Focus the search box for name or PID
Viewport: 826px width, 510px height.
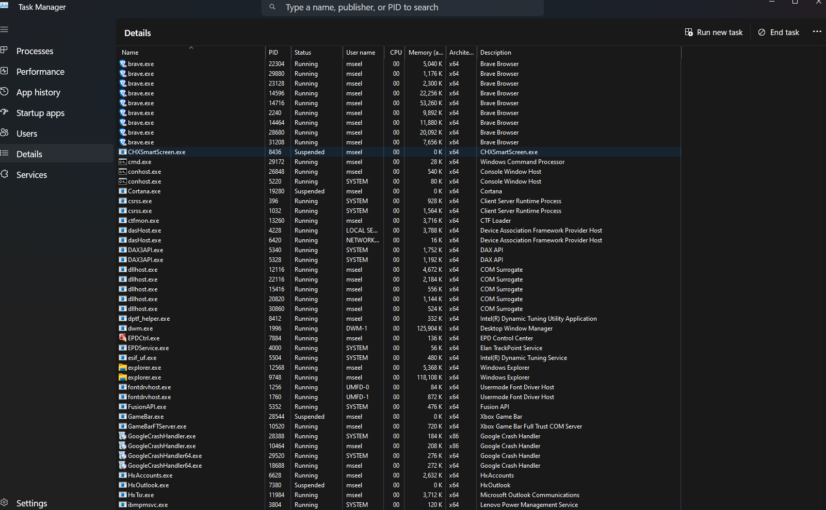point(402,7)
